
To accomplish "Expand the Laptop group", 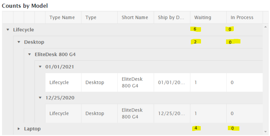I will click(19, 129).
